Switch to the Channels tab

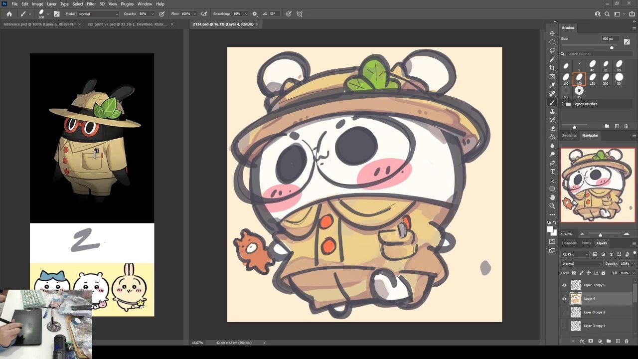569,243
